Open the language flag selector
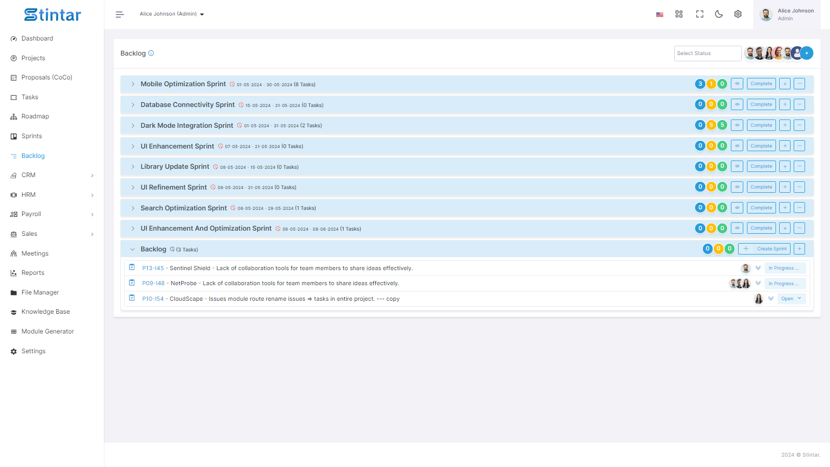This screenshot has width=830, height=467. pyautogui.click(x=659, y=15)
